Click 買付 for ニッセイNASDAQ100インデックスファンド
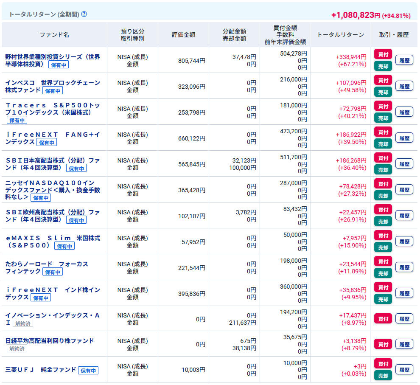 coord(383,184)
